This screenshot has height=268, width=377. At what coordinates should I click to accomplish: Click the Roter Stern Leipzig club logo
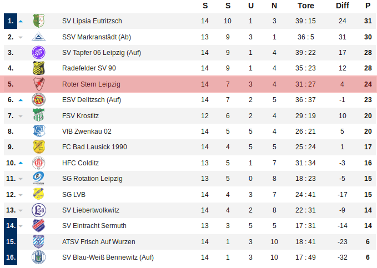38,84
